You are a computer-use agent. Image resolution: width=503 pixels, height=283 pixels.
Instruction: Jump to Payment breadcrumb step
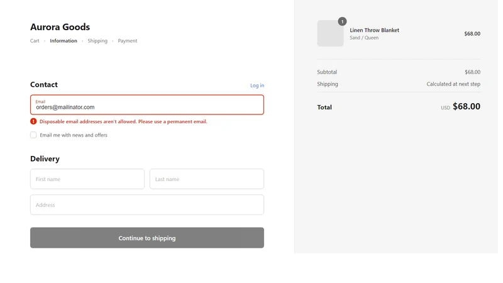[128, 41]
